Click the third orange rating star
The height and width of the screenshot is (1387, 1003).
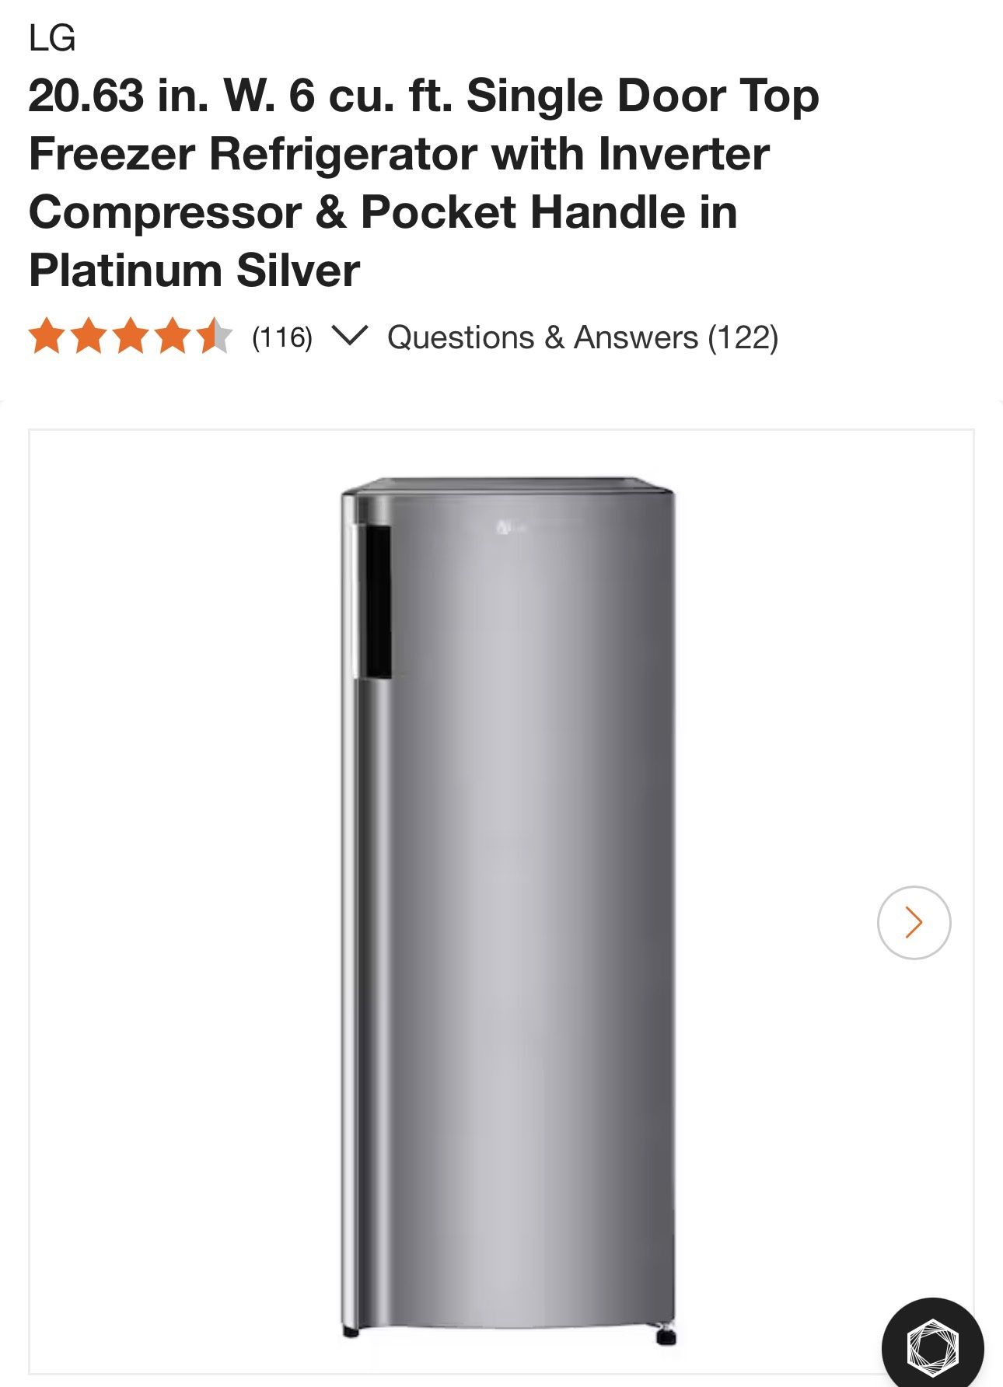point(131,337)
